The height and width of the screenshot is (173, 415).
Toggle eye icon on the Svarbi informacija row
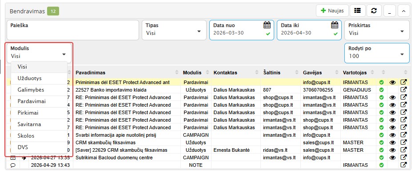click(392, 135)
